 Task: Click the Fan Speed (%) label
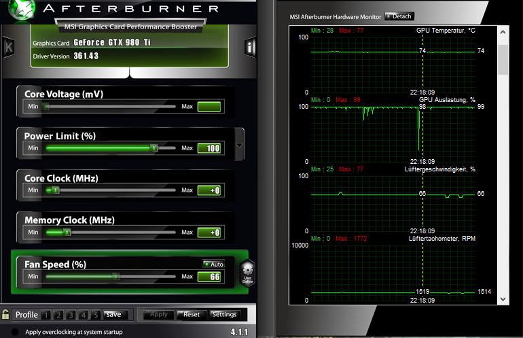click(x=55, y=264)
